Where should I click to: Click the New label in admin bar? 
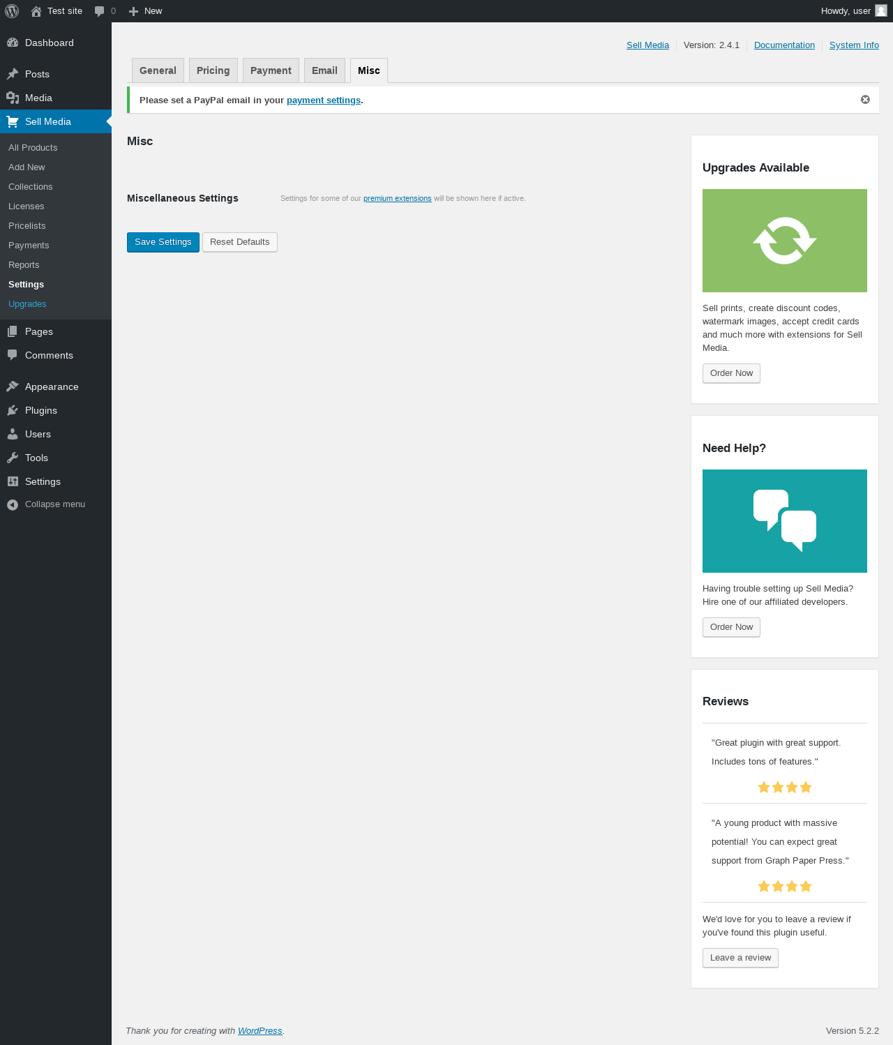153,11
